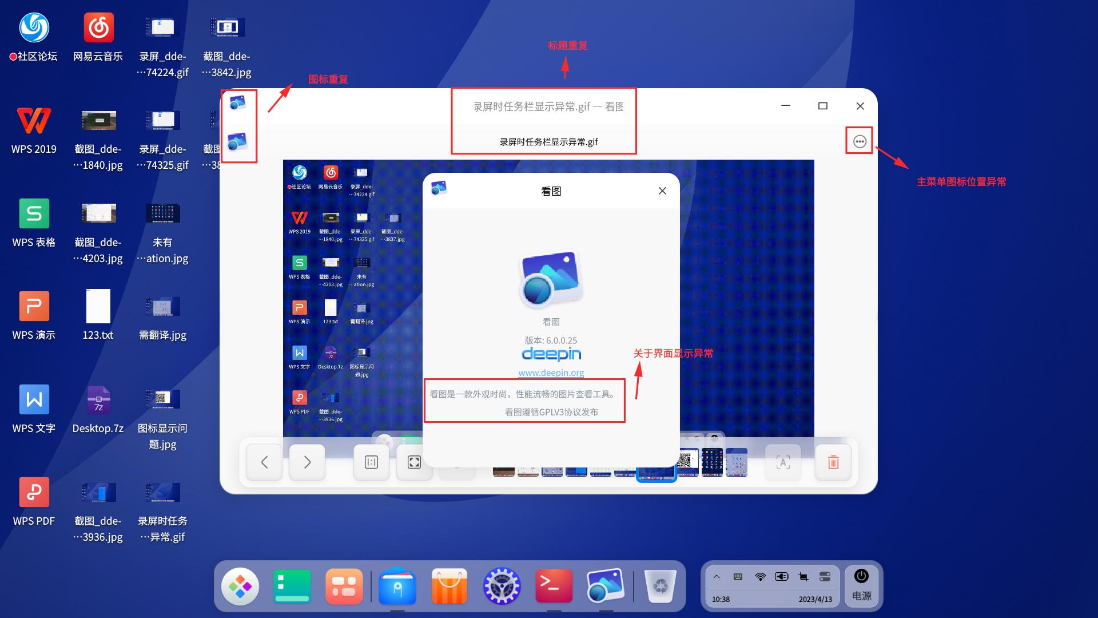The image size is (1098, 618).
Task: Click the battery power tray icon
Action: click(782, 577)
